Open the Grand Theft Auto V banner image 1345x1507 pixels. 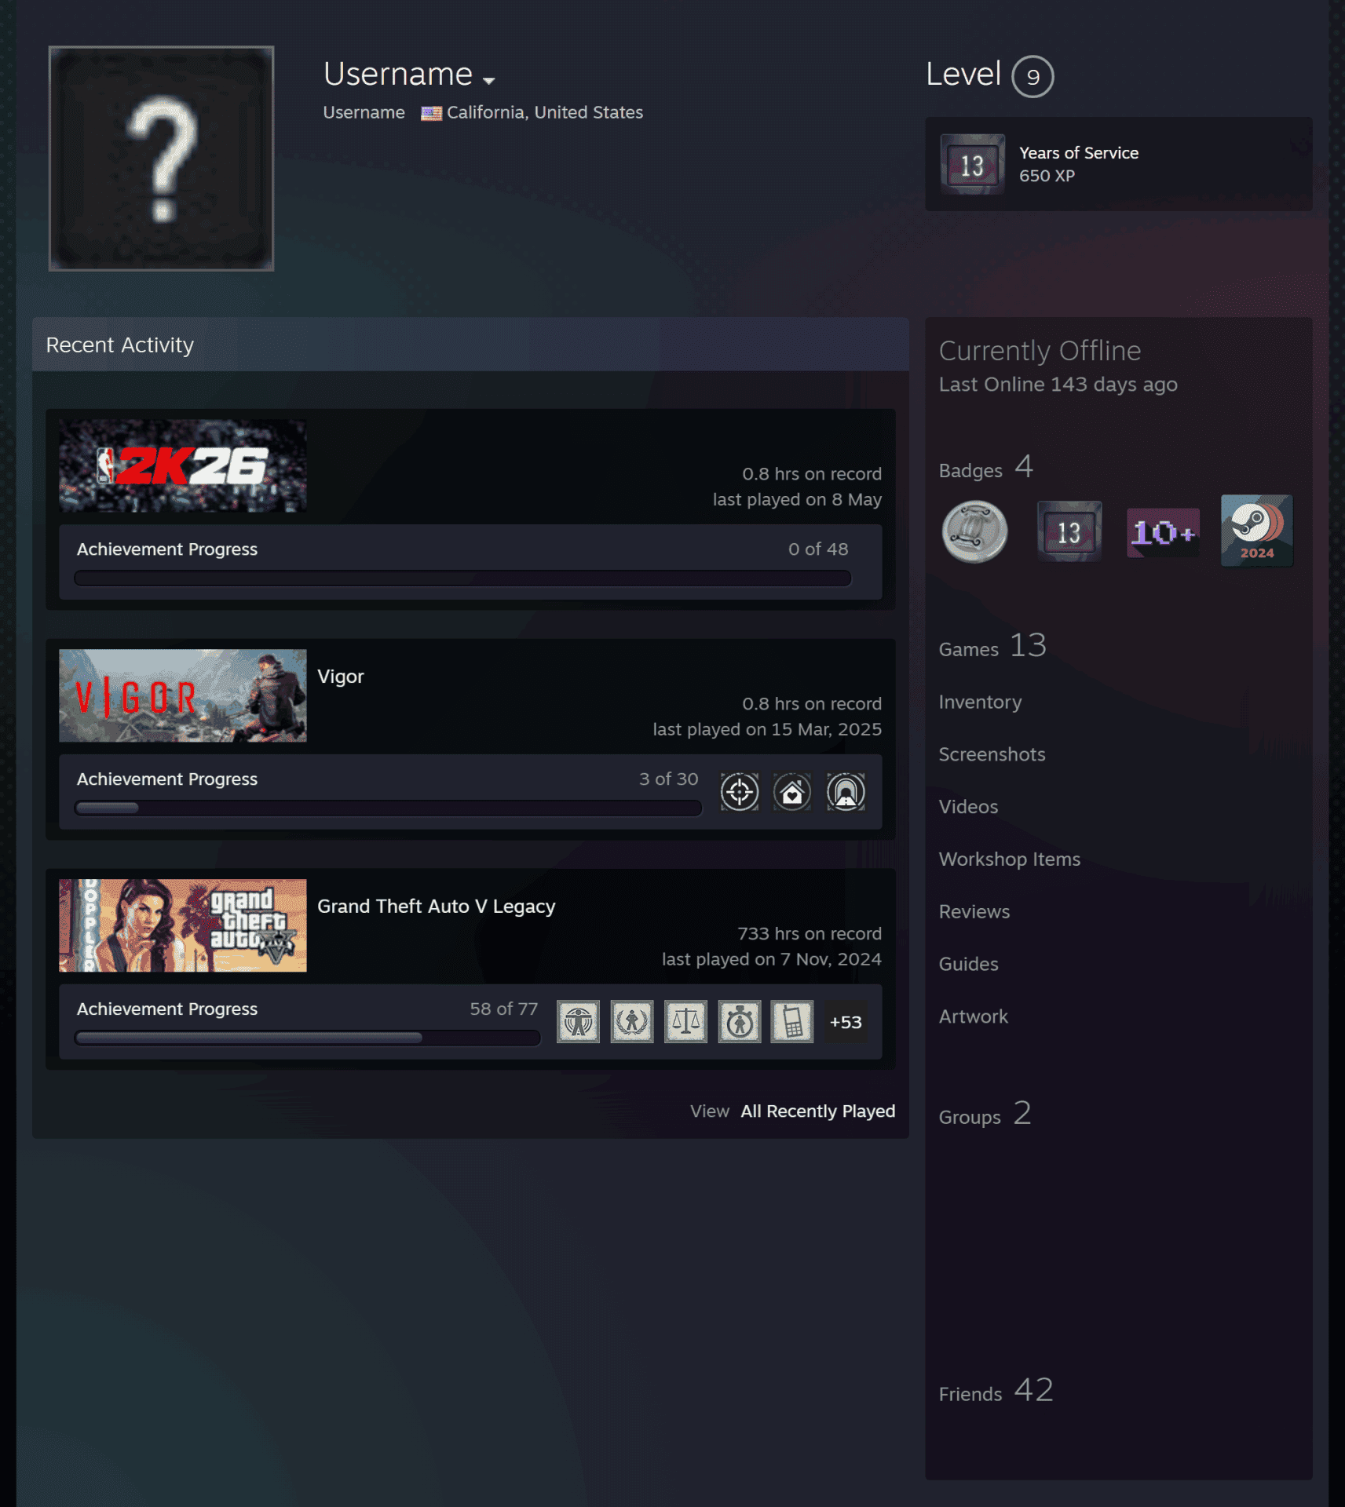[182, 925]
